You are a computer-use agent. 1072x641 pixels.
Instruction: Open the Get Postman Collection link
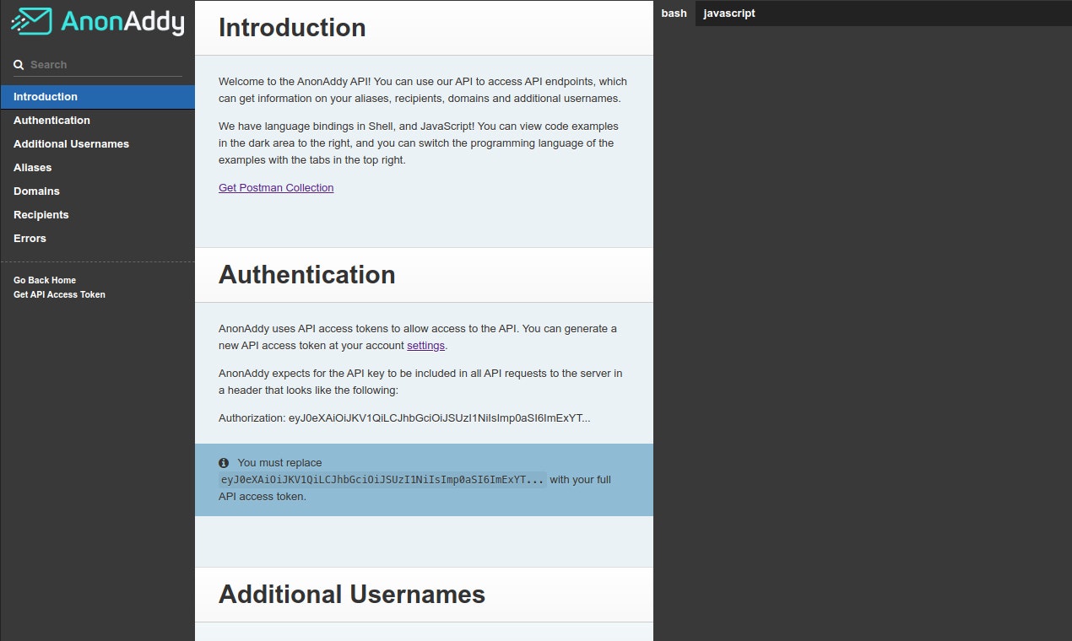pos(276,188)
